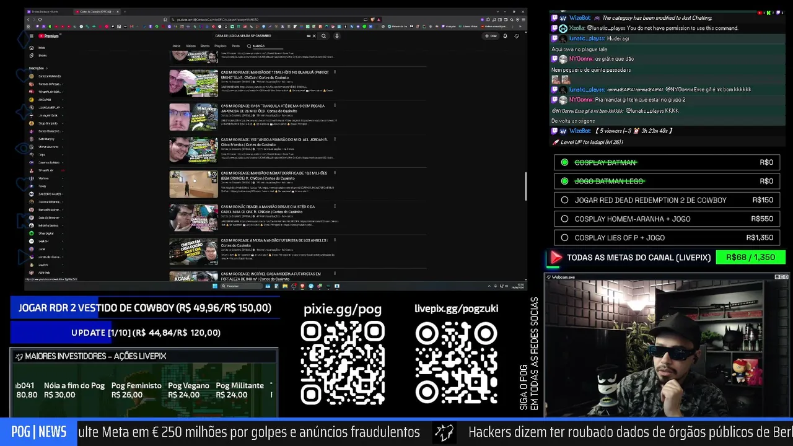Click the Criar create button
793x446 pixels.
pyautogui.click(x=492, y=36)
